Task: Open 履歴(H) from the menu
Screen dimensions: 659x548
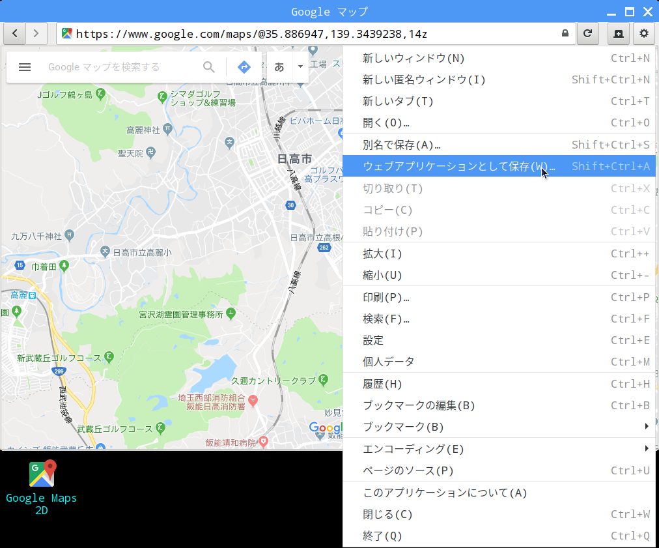Action: 499,384
